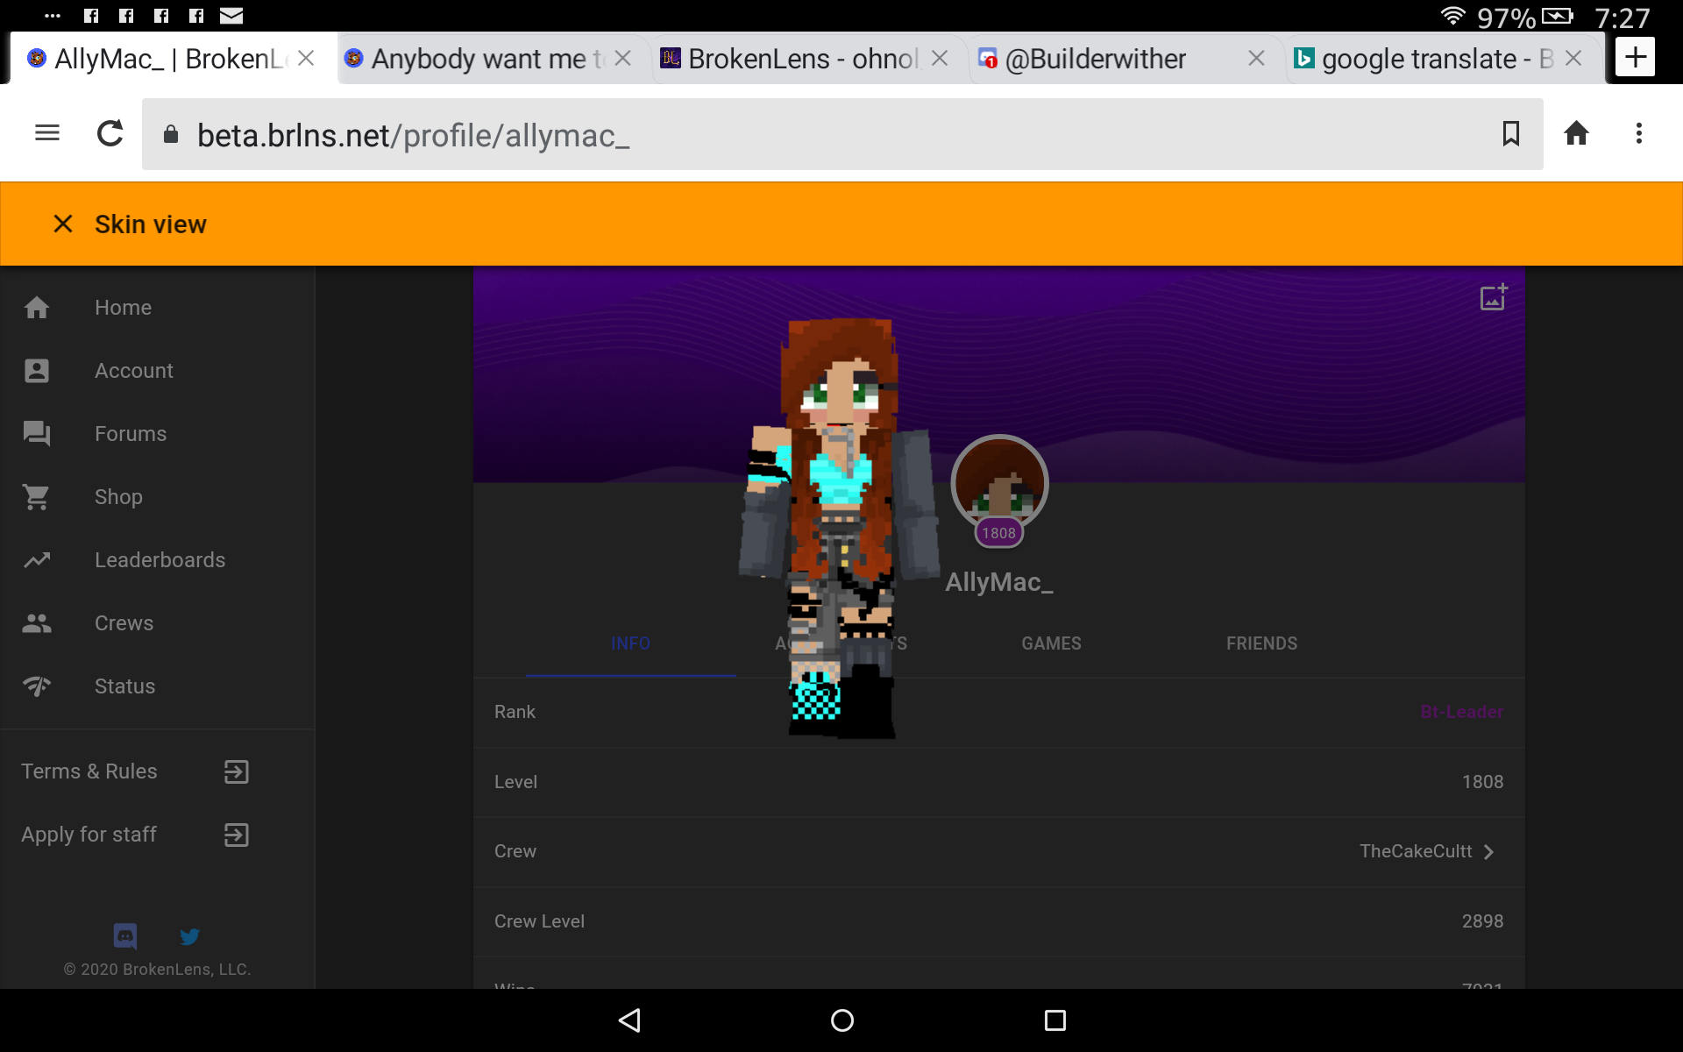Open Forums in sidebar
Screen dimensions: 1683x1052
[x=158, y=434]
